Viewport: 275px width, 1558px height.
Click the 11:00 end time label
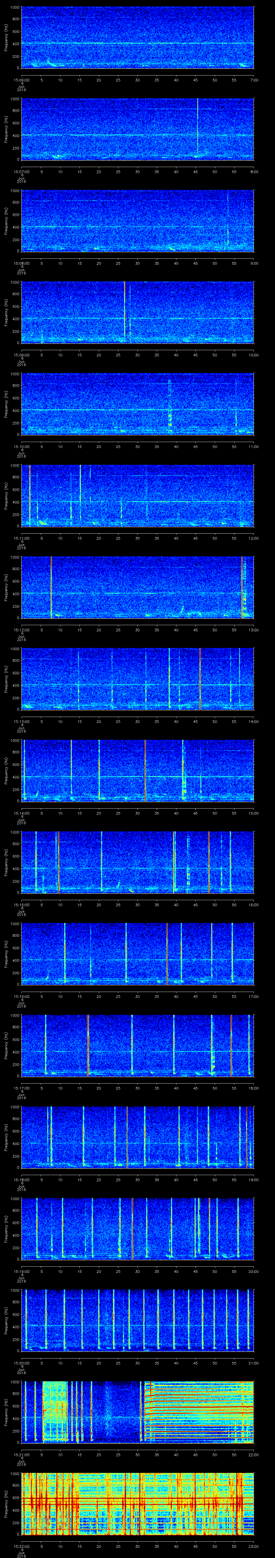coord(253,446)
